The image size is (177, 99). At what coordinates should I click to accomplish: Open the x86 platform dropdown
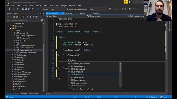[x=58, y=9]
